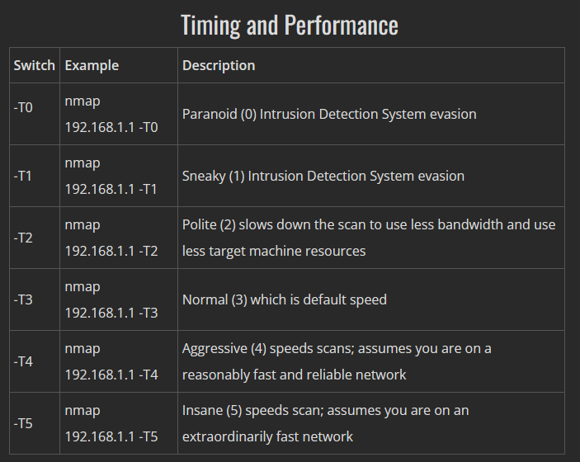Click the nmap 192.168.1.1 -T4 example
Screen dimensions: 580x462
[x=111, y=361]
